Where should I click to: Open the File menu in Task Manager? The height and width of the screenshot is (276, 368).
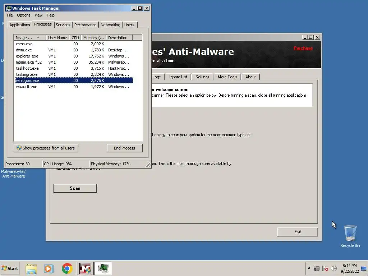10,15
